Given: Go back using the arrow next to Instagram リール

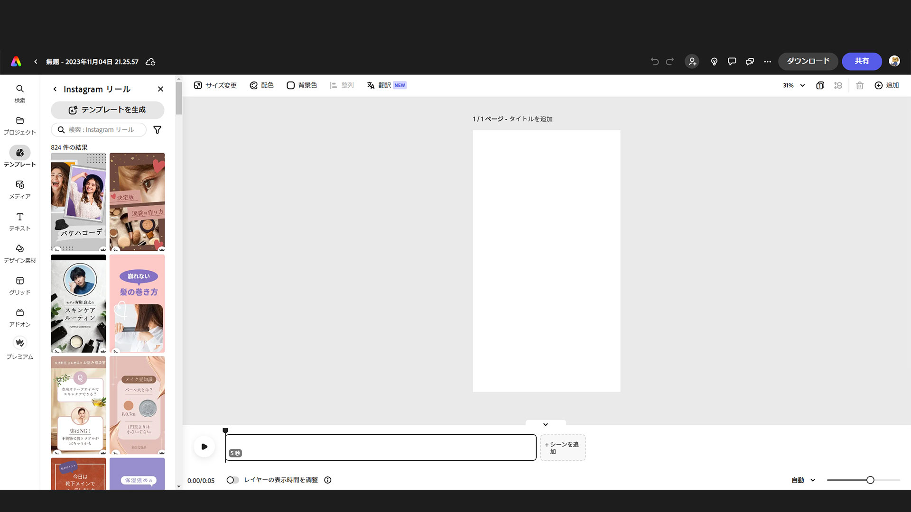Looking at the screenshot, I should tap(55, 89).
